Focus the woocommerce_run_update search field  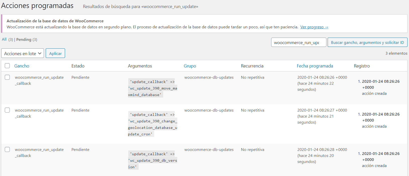[299, 42]
